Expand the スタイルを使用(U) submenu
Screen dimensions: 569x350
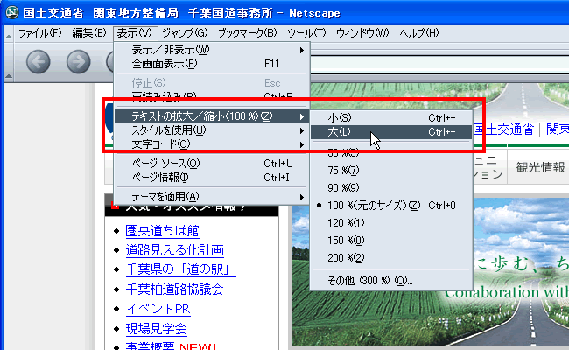click(x=212, y=130)
